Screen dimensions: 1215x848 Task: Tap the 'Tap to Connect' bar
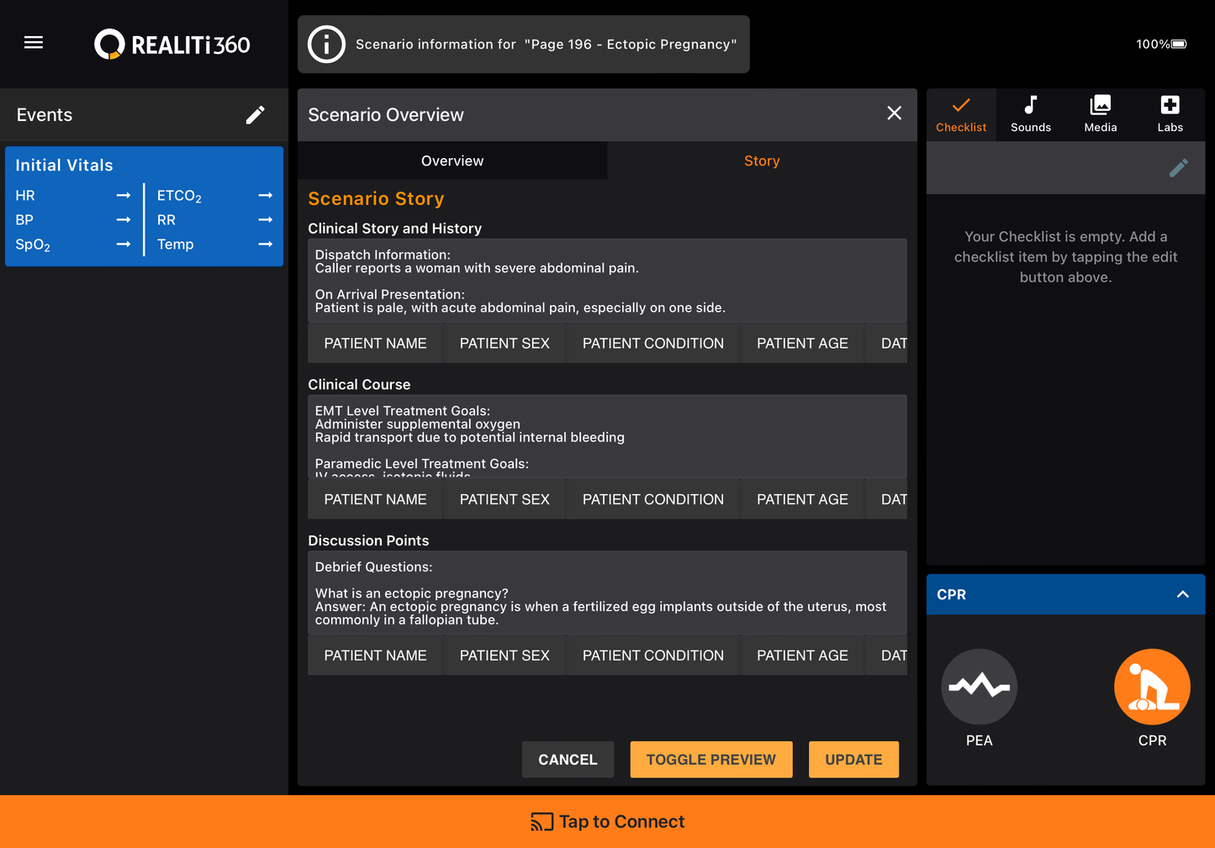[607, 821]
